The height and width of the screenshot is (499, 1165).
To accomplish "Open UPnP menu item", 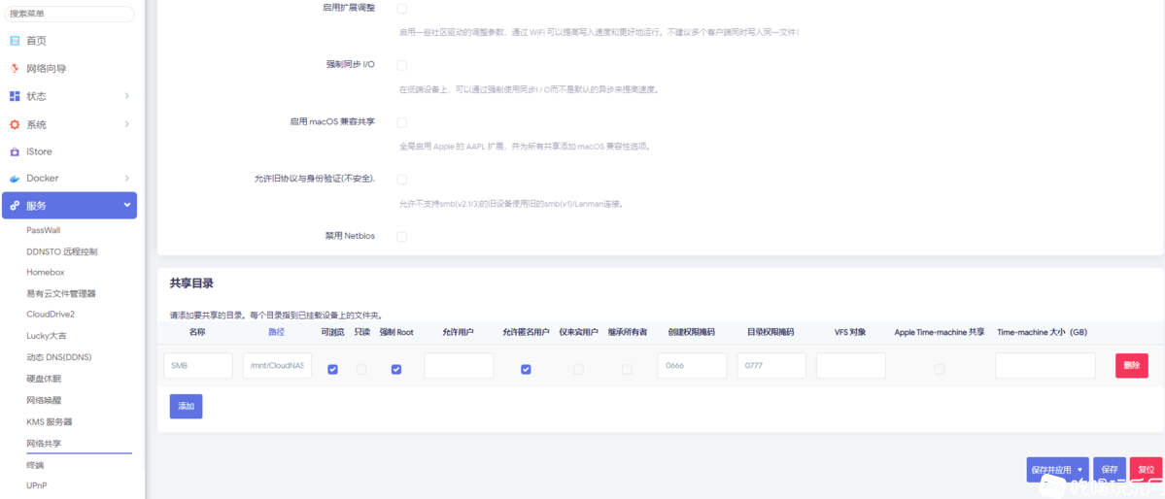I will coord(37,485).
